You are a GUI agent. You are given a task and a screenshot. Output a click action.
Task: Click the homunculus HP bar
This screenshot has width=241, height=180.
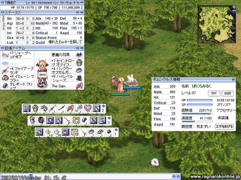point(200,100)
